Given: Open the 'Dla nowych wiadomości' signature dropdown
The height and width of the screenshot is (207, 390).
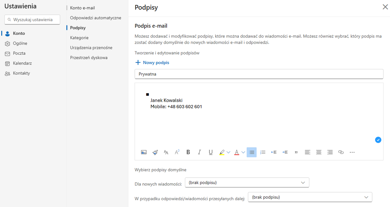Looking at the screenshot, I should [247, 182].
